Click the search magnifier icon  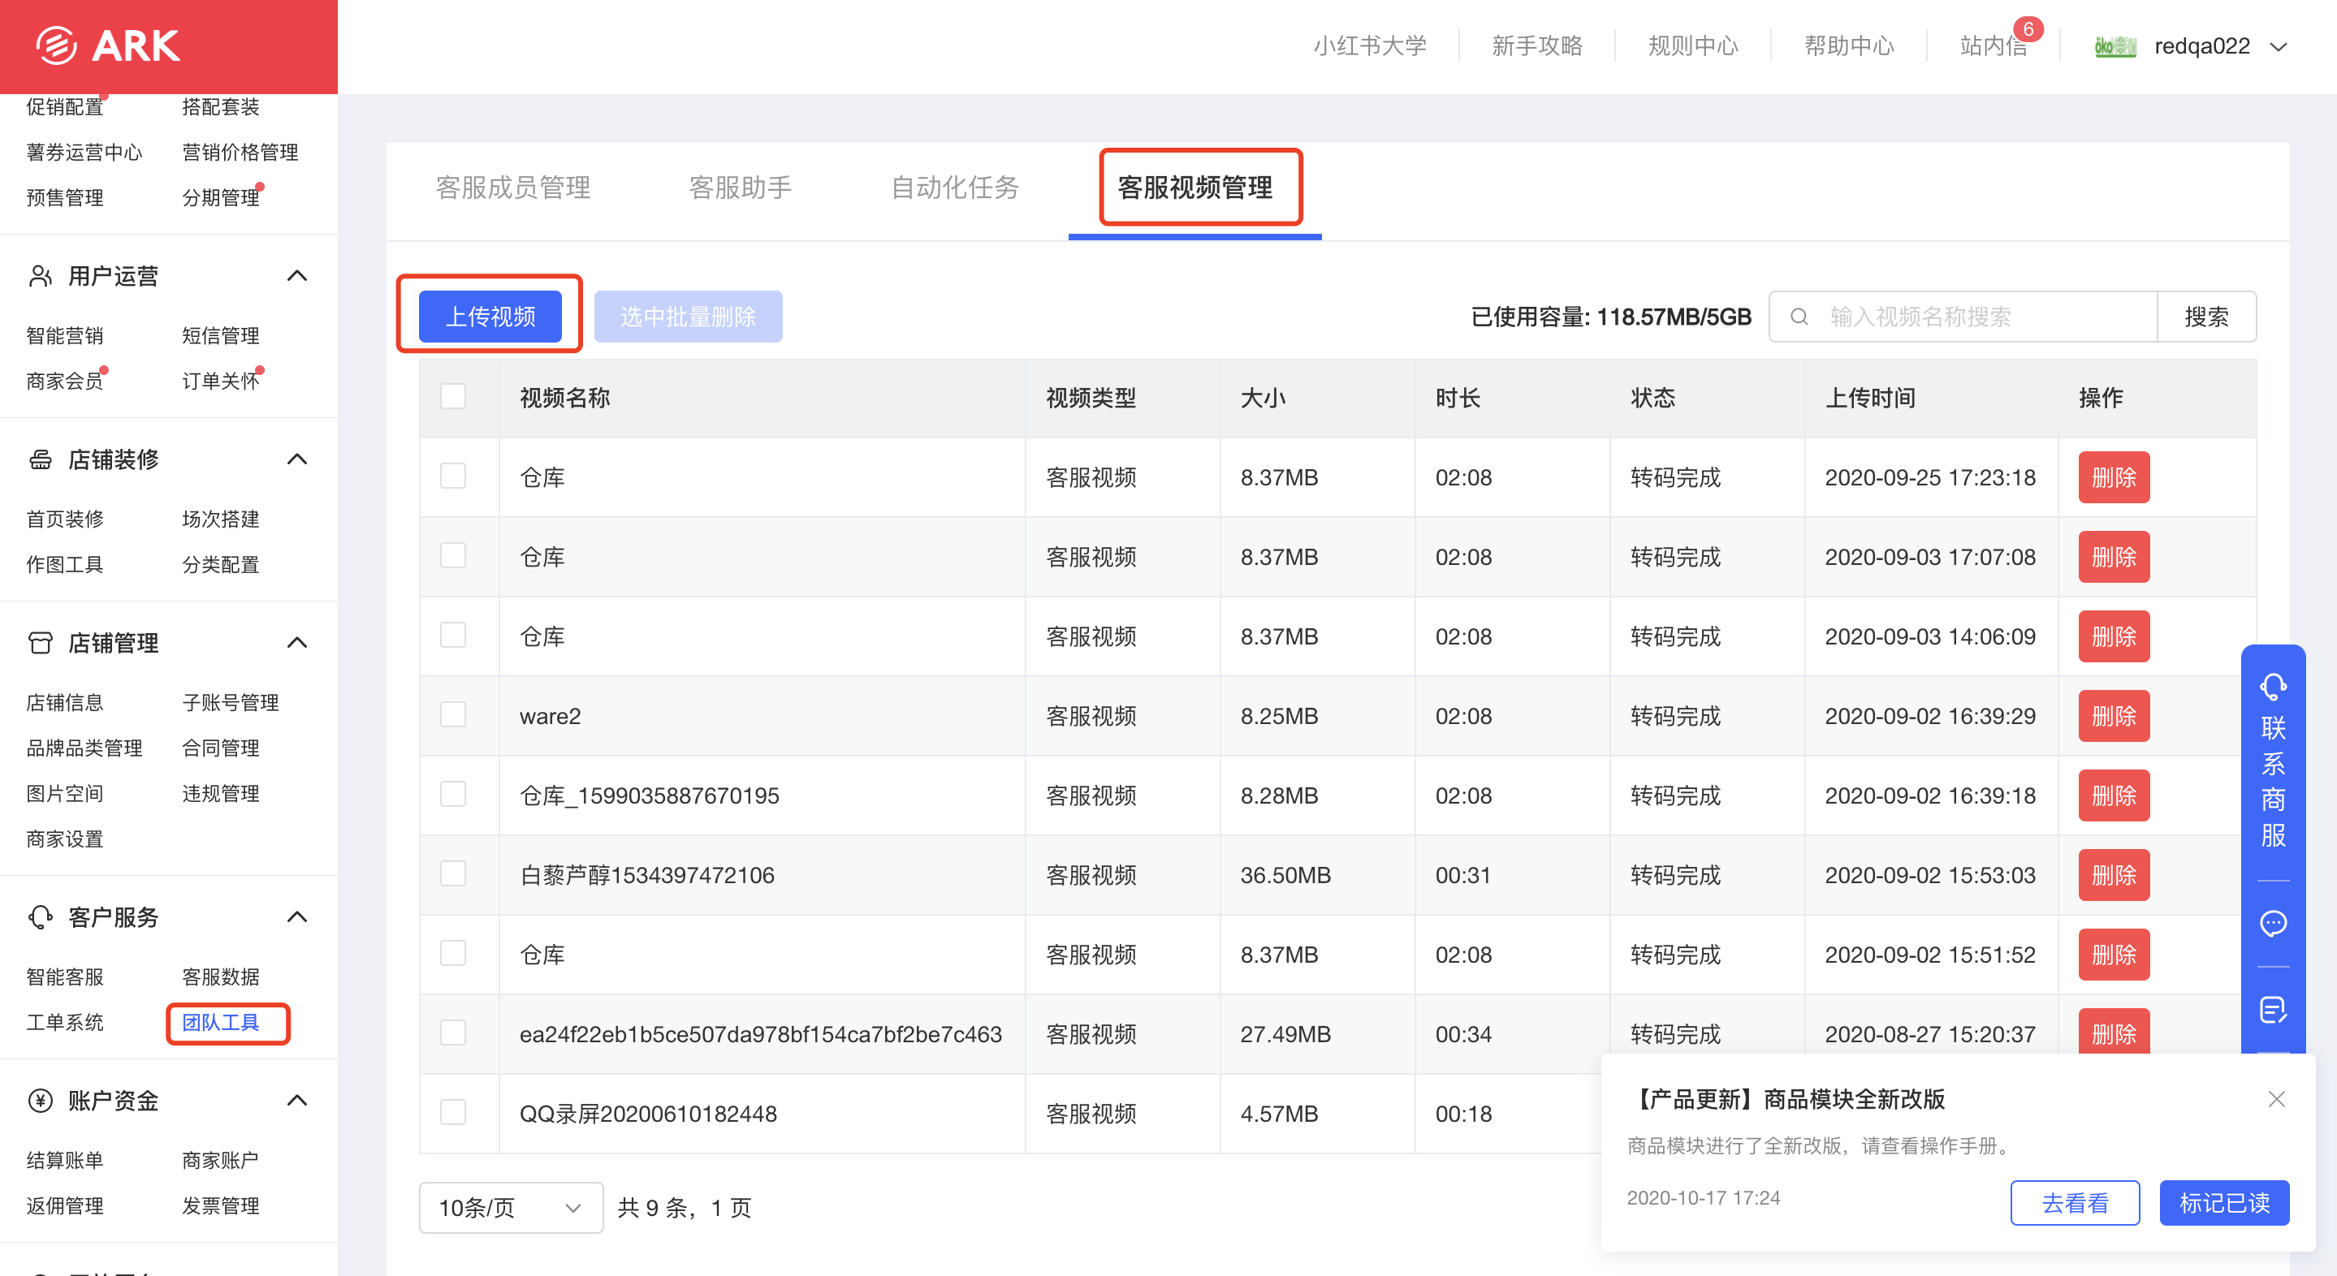click(x=1799, y=317)
